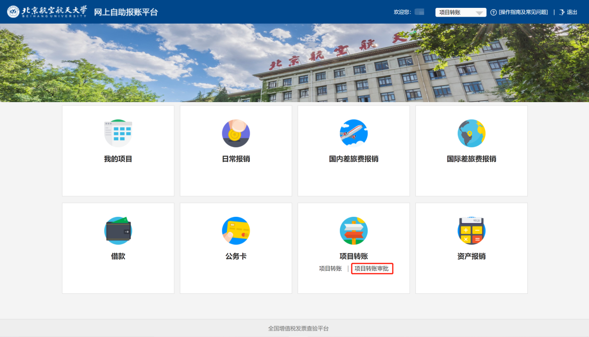The width and height of the screenshot is (589, 337).
Task: Open 日常报销 coin icon
Action: point(236,133)
